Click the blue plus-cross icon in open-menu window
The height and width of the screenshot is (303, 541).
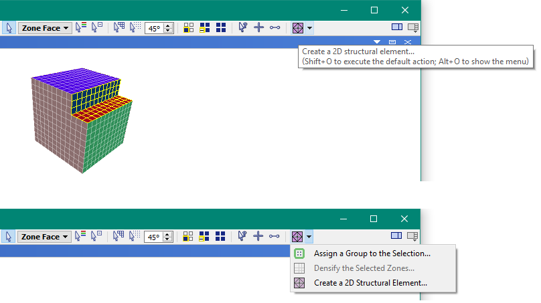point(258,236)
